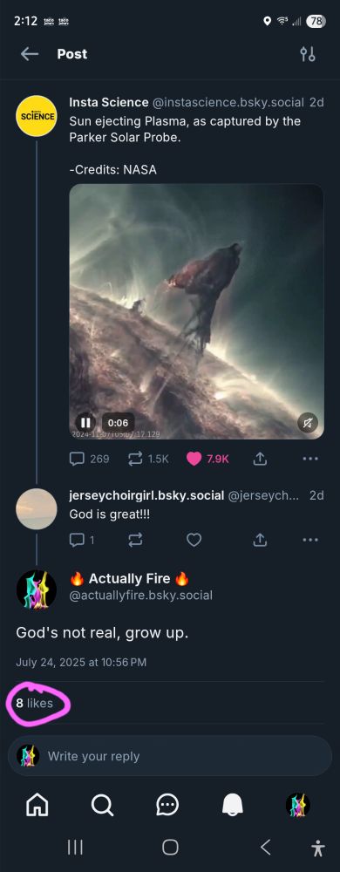
Task: Repost jerseychoirgirl's reply
Action: tap(135, 540)
